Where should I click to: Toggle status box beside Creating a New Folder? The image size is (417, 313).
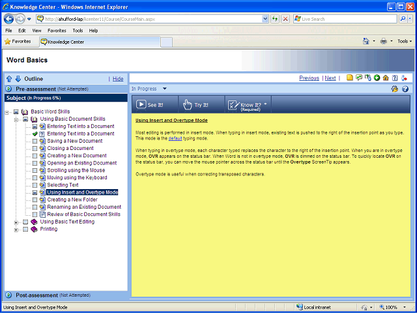[x=35, y=200]
